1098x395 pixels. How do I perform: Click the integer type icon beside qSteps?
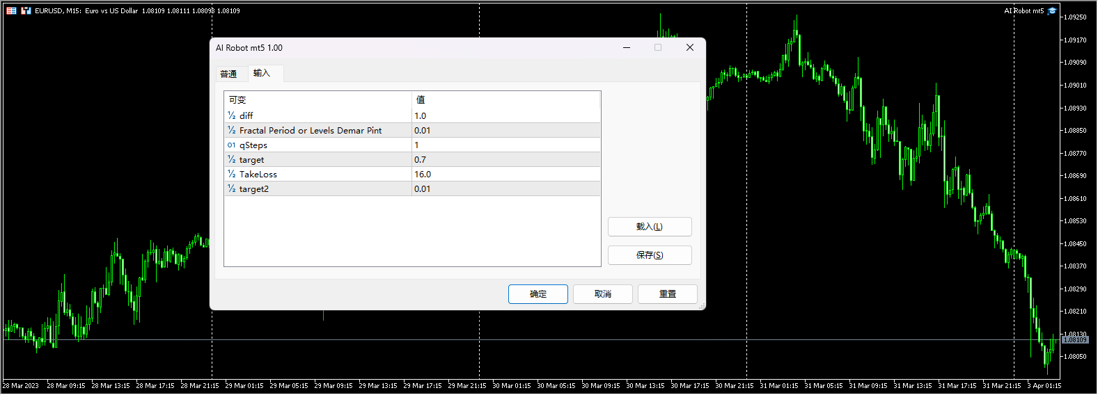click(x=231, y=145)
